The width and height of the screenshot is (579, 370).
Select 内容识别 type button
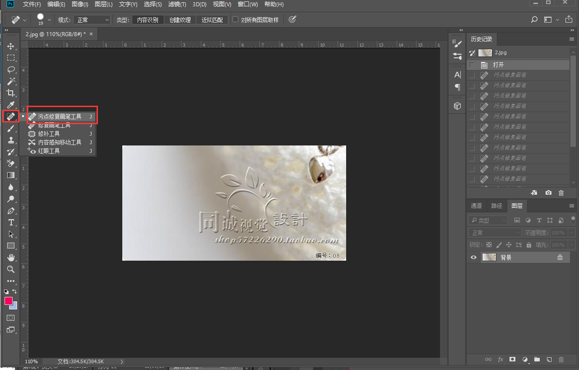(x=148, y=20)
